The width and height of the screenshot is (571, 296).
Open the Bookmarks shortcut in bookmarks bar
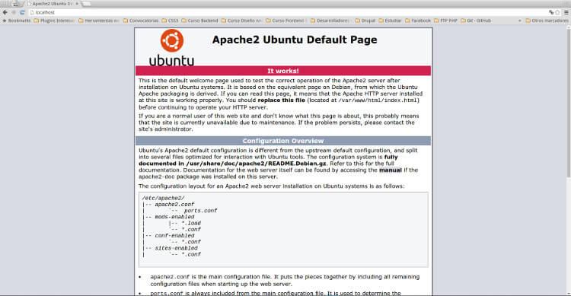17,21
